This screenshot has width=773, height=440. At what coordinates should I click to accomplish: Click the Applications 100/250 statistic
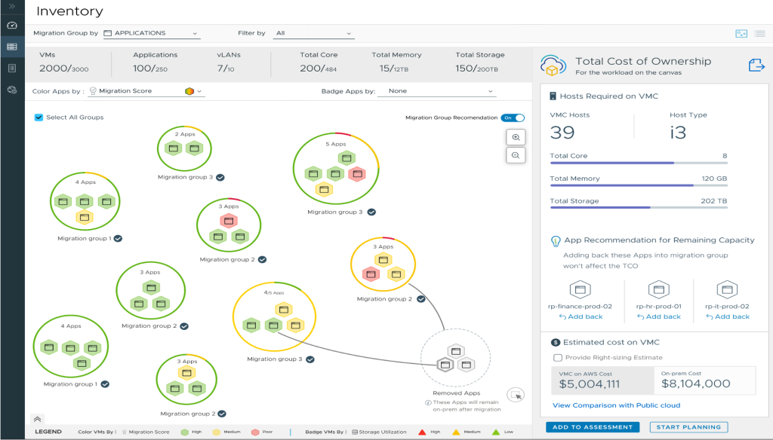click(154, 63)
